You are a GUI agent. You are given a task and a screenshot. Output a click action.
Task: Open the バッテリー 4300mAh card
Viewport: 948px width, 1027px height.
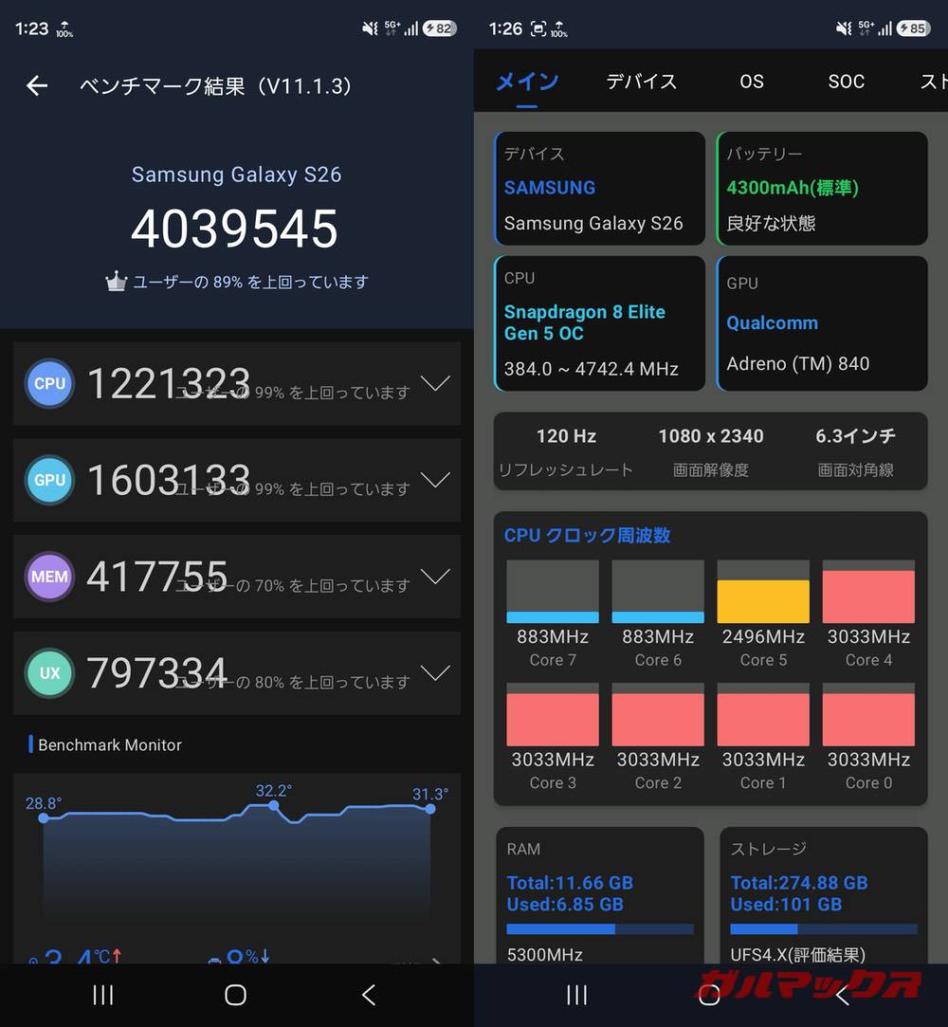pos(822,189)
